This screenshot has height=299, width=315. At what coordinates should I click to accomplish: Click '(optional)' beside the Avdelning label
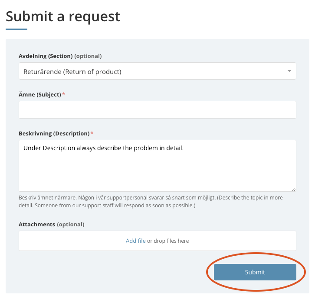88,56
